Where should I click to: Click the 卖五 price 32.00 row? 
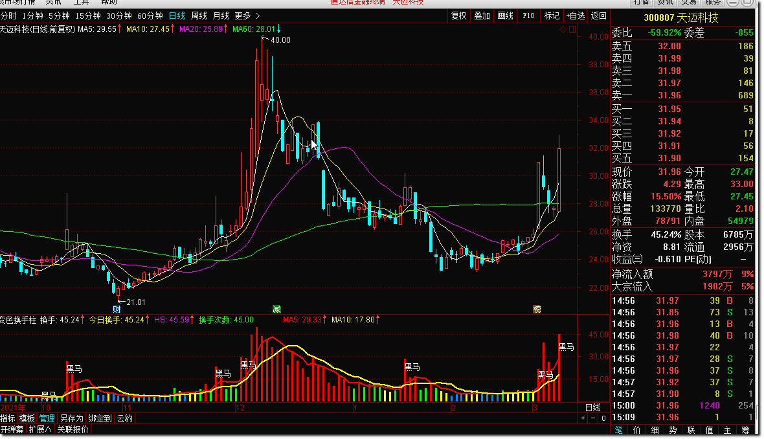682,46
